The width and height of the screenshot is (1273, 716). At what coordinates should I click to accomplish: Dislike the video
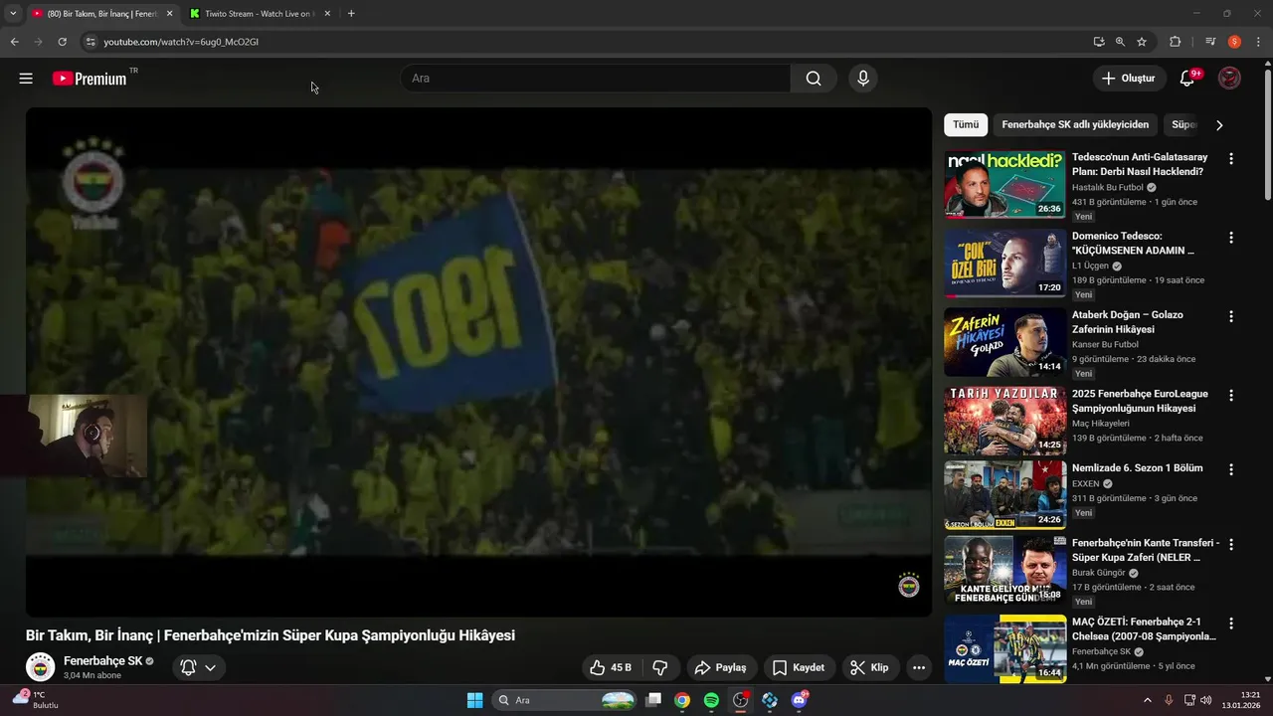(659, 667)
